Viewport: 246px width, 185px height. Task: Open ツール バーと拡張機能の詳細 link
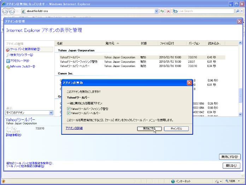click(25, 166)
